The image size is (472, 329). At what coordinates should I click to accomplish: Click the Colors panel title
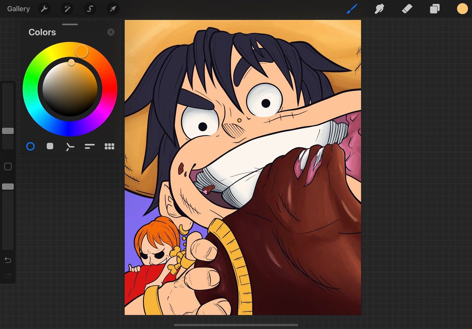point(42,32)
